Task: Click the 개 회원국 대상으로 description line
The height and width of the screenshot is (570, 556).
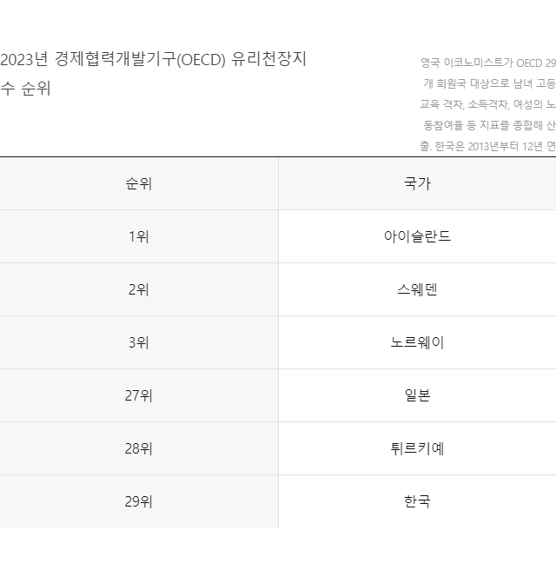Action: (x=489, y=83)
